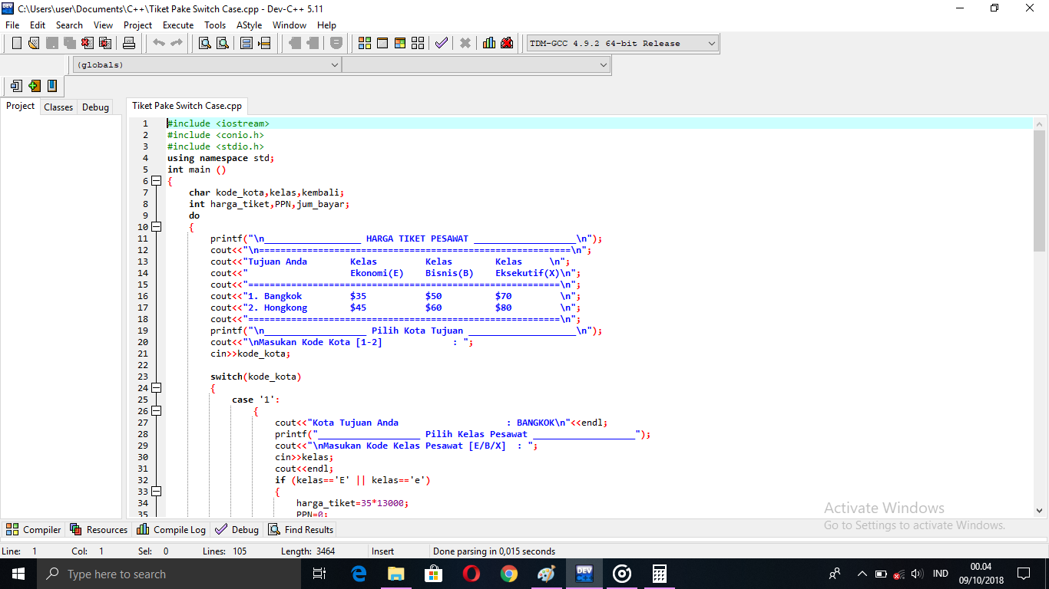This screenshot has height=589, width=1049.
Task: Select the Tiket Pake Switch Case.cpp tab
Action: click(x=187, y=106)
